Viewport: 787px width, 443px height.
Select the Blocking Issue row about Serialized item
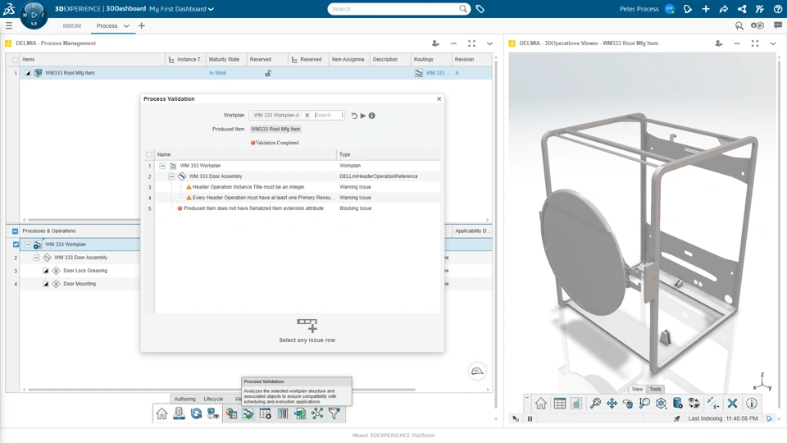[x=297, y=208]
